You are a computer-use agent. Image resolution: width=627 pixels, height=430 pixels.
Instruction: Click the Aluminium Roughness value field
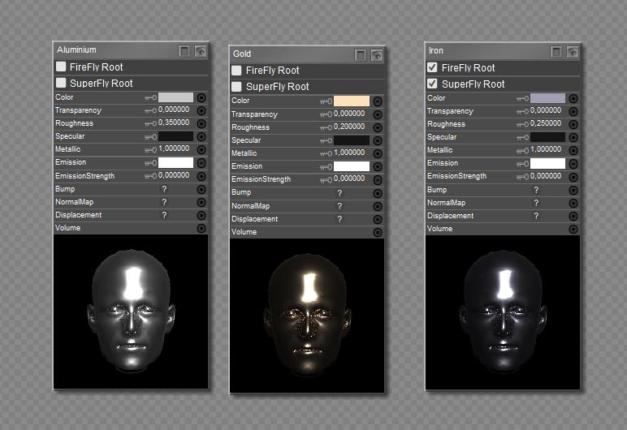click(173, 123)
